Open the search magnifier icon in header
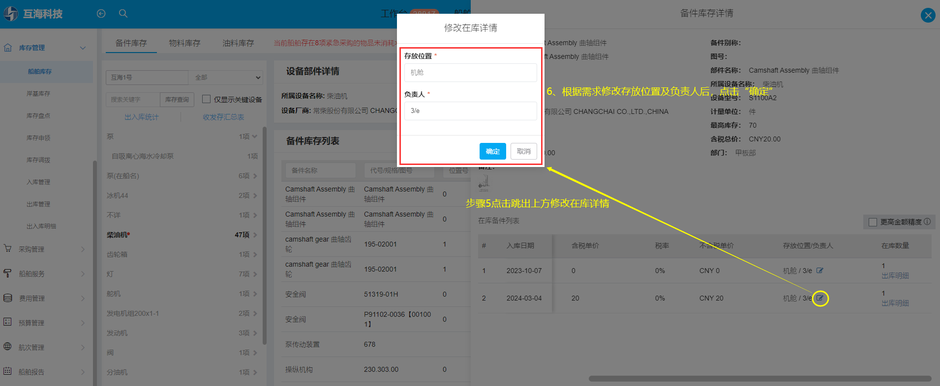Viewport: 940px width, 386px height. [123, 14]
